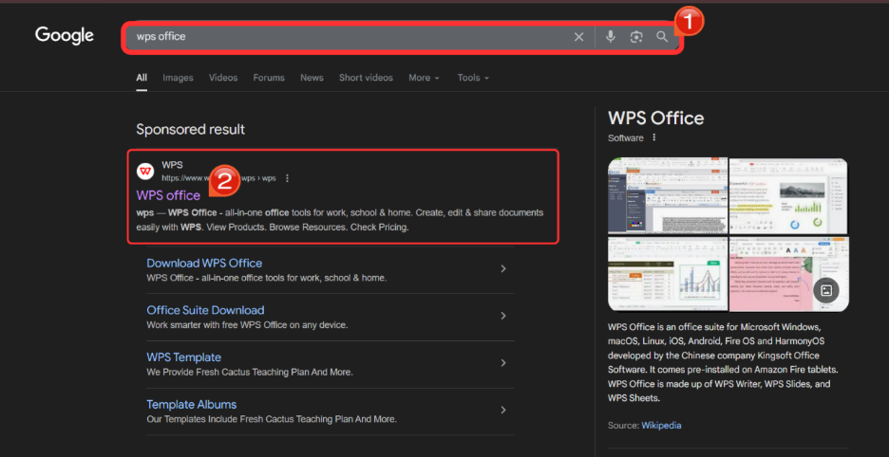Click the Software label in the knowledge panel

626,138
